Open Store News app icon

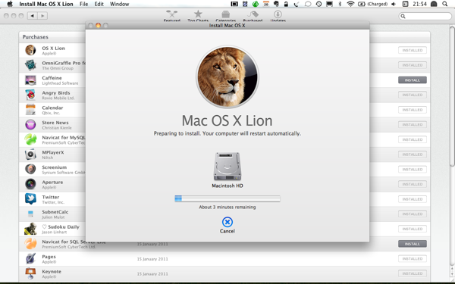tap(30, 125)
